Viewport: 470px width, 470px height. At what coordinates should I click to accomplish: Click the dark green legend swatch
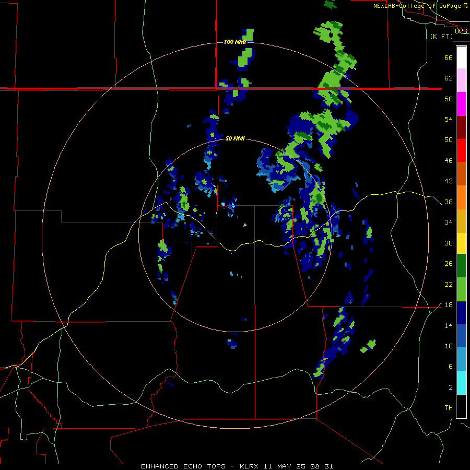[x=461, y=266]
